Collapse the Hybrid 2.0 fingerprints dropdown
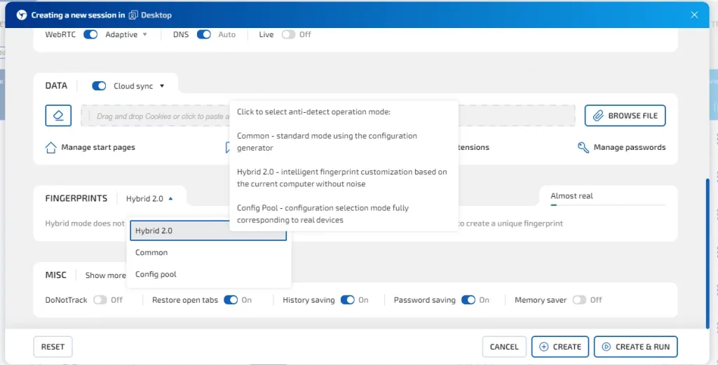 pos(170,199)
